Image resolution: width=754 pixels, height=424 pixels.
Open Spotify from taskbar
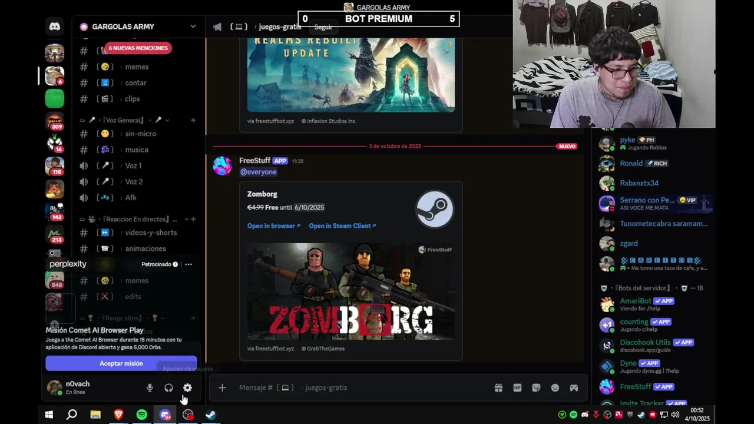[141, 415]
